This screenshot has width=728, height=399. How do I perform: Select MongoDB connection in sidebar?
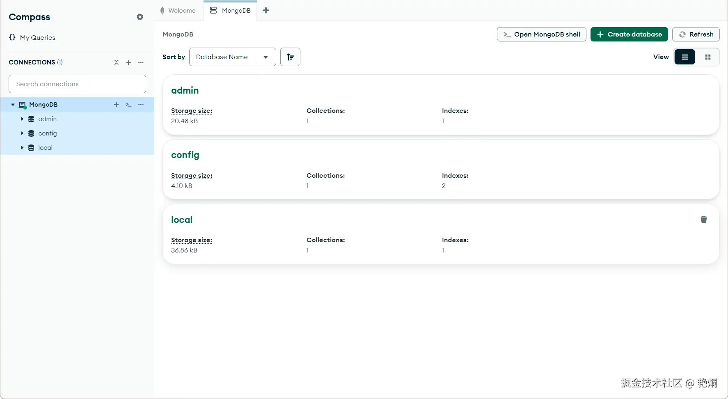pyautogui.click(x=43, y=105)
